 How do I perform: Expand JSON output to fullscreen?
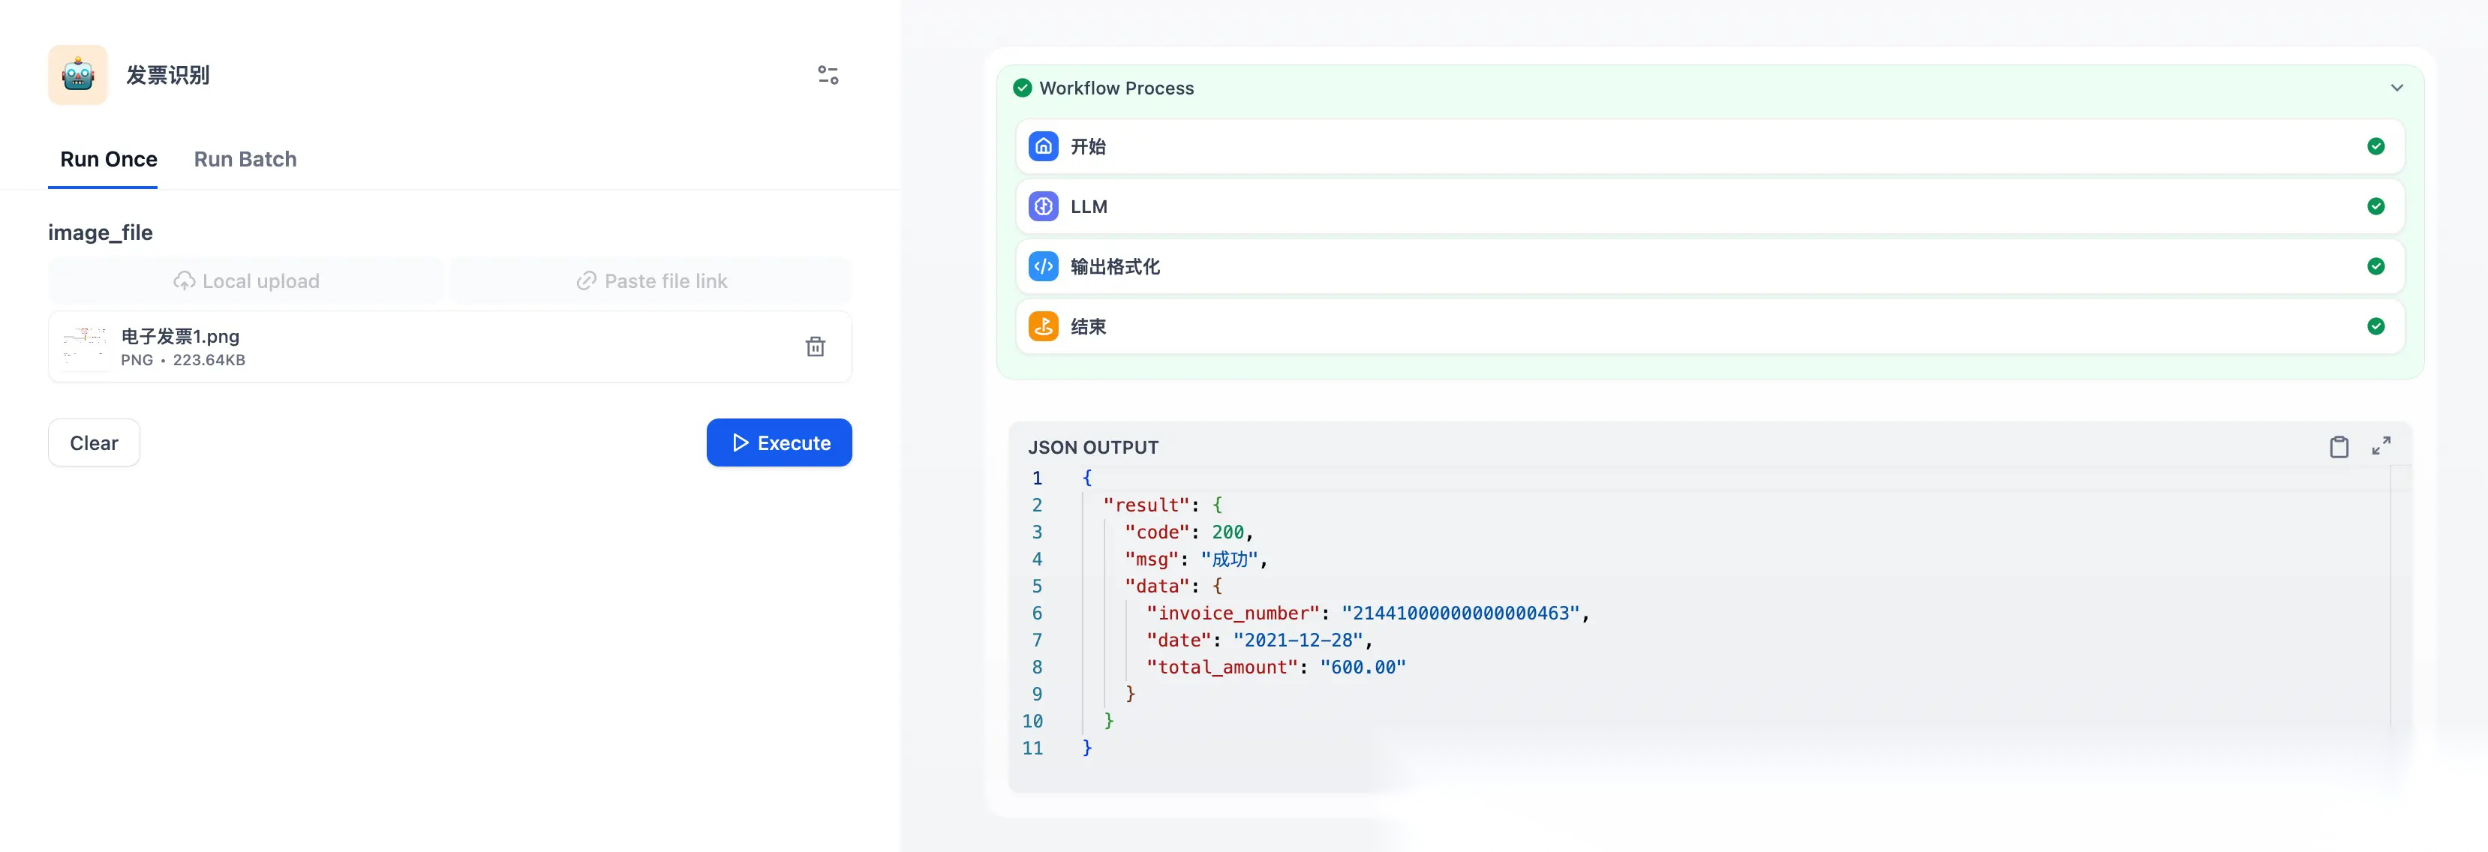2381,446
